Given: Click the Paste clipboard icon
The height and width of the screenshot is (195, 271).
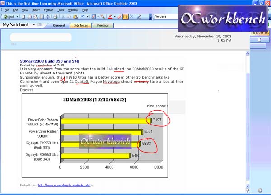Looking at the screenshot, I should click(75, 17).
